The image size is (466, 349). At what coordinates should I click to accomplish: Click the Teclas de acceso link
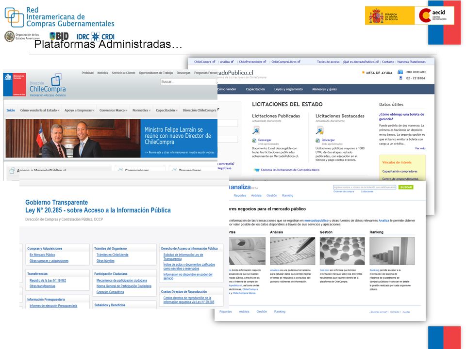(x=328, y=62)
